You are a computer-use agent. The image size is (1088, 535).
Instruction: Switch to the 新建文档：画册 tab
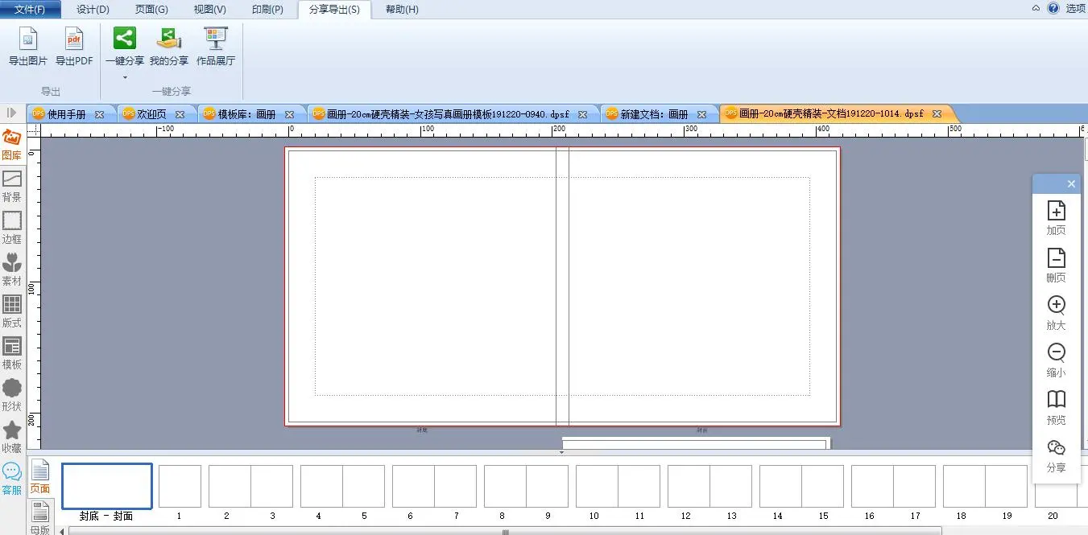pyautogui.click(x=654, y=114)
